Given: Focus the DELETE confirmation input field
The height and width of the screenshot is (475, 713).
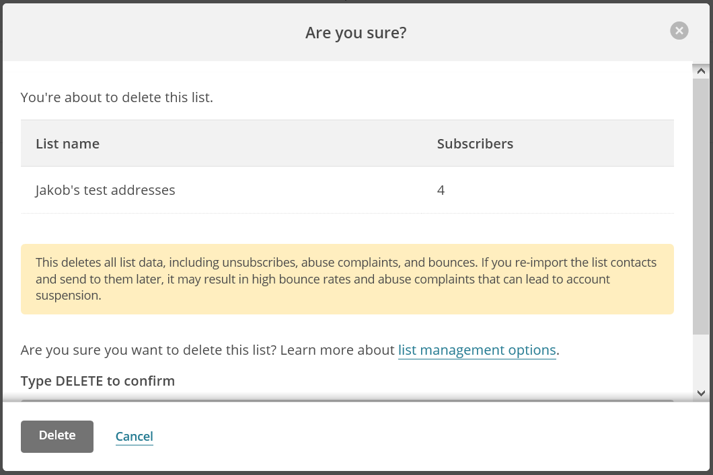Looking at the screenshot, I should 347,400.
